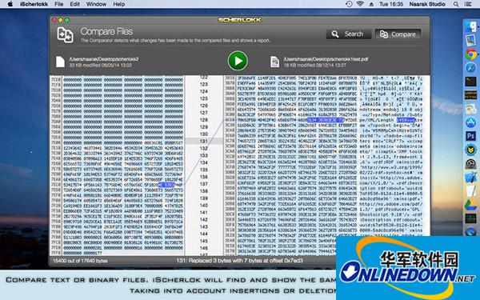
Task: Select difference number 146 in the list
Action: [204, 248]
